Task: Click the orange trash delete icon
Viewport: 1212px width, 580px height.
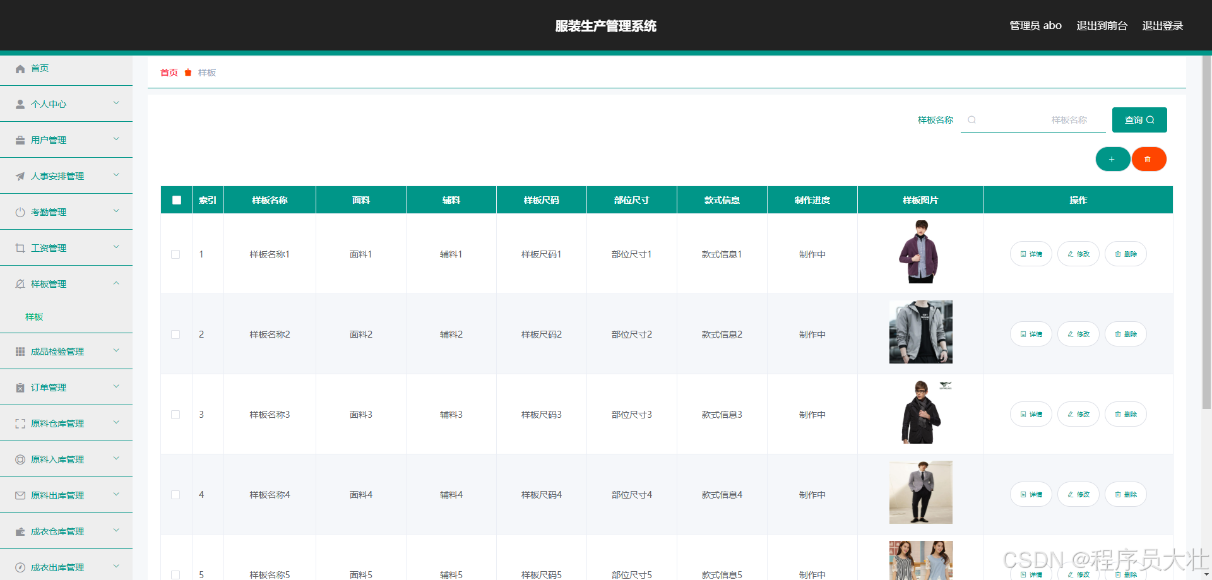Action: tap(1149, 159)
